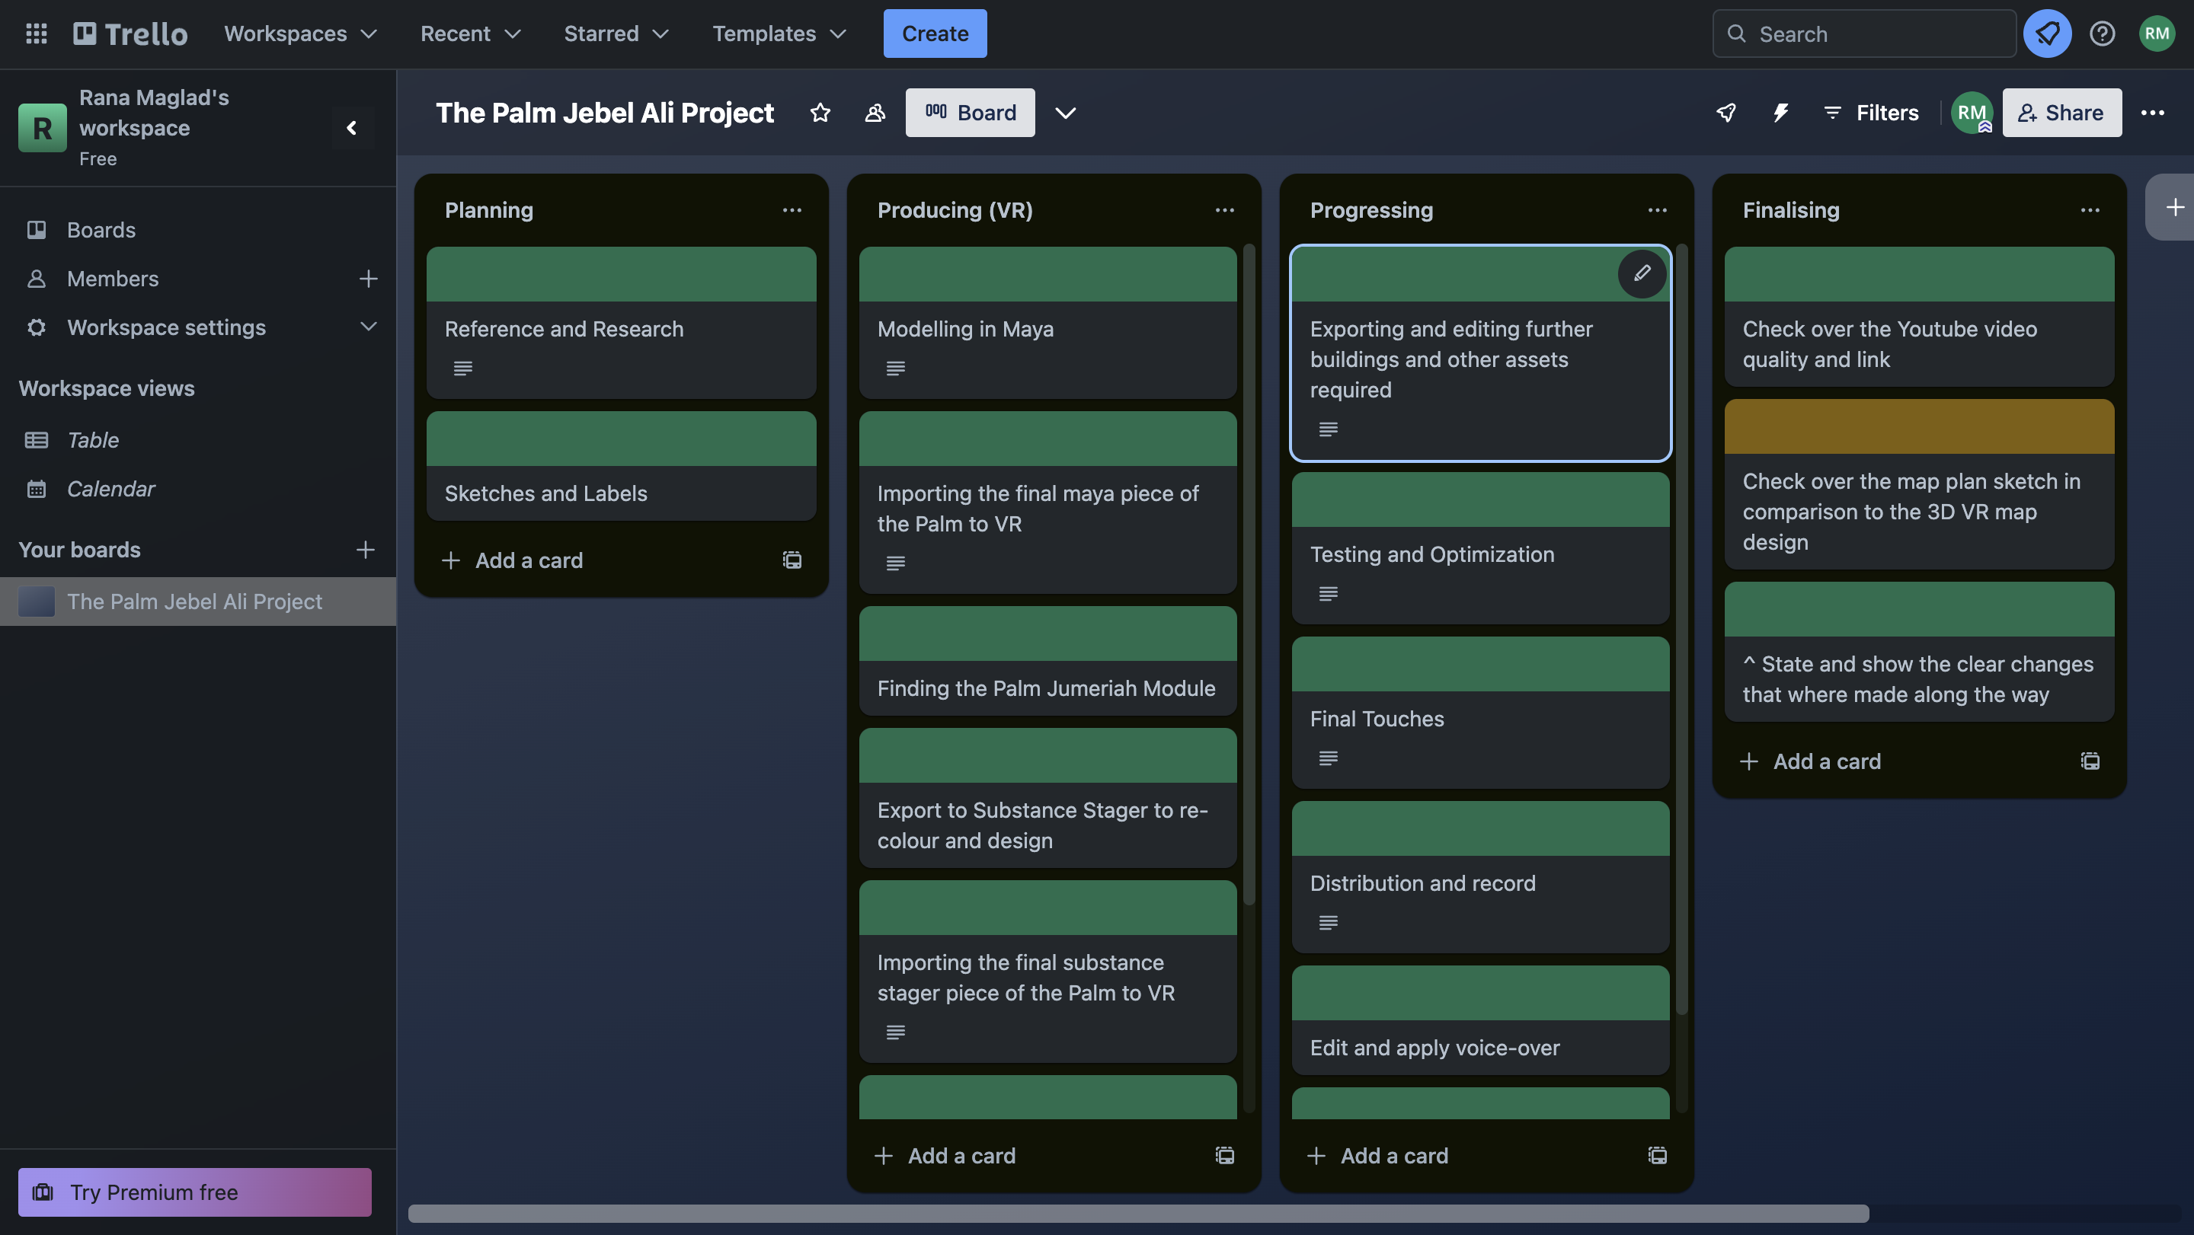Open the Recent dropdown
The width and height of the screenshot is (2194, 1235).
[469, 34]
